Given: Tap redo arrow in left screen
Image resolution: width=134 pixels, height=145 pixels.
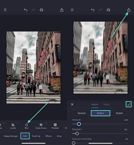Looking at the screenshot, I should pos(34,10).
